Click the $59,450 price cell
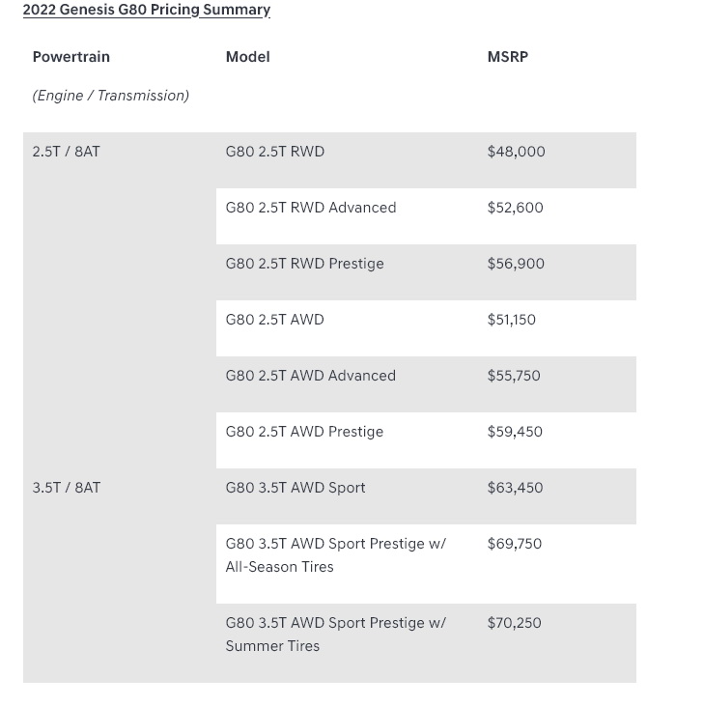 [x=515, y=432]
